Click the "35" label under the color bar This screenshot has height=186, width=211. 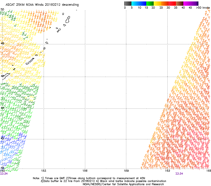(x=176, y=8)
